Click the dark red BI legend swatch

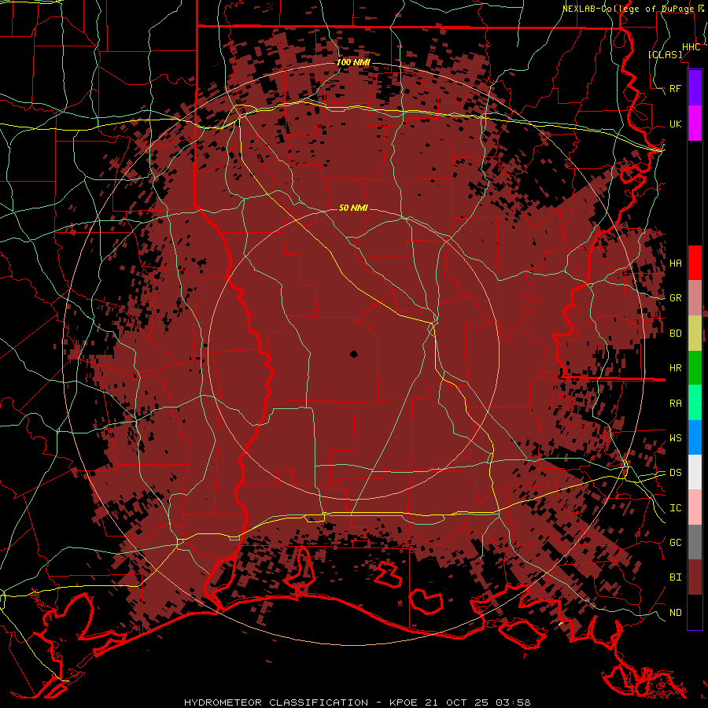coord(695,577)
